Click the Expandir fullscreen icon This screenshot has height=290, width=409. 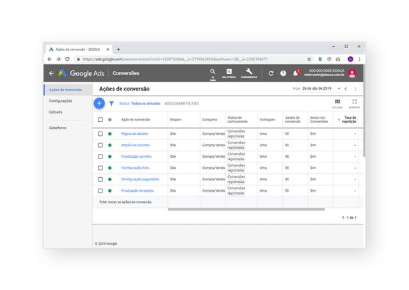[x=354, y=101]
